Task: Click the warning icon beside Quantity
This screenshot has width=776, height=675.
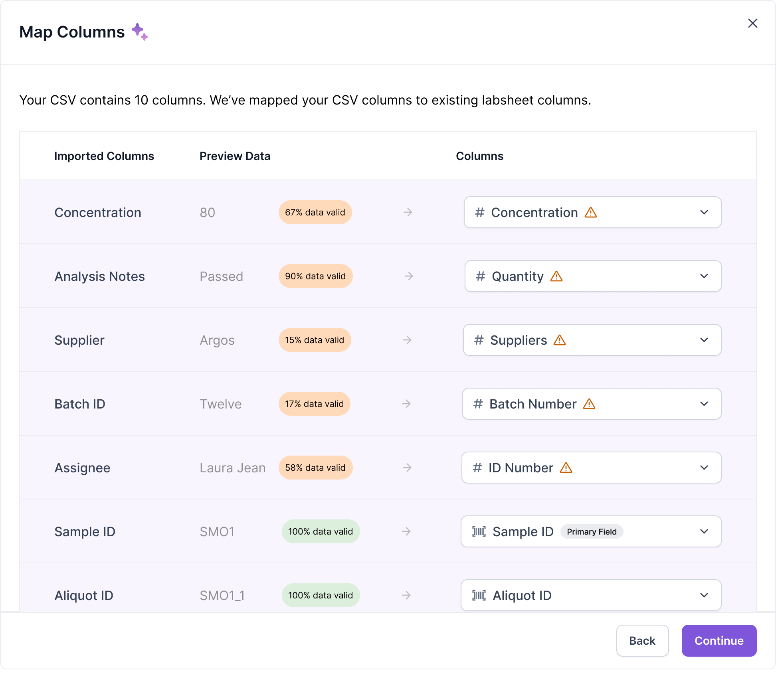Action: pyautogui.click(x=556, y=276)
